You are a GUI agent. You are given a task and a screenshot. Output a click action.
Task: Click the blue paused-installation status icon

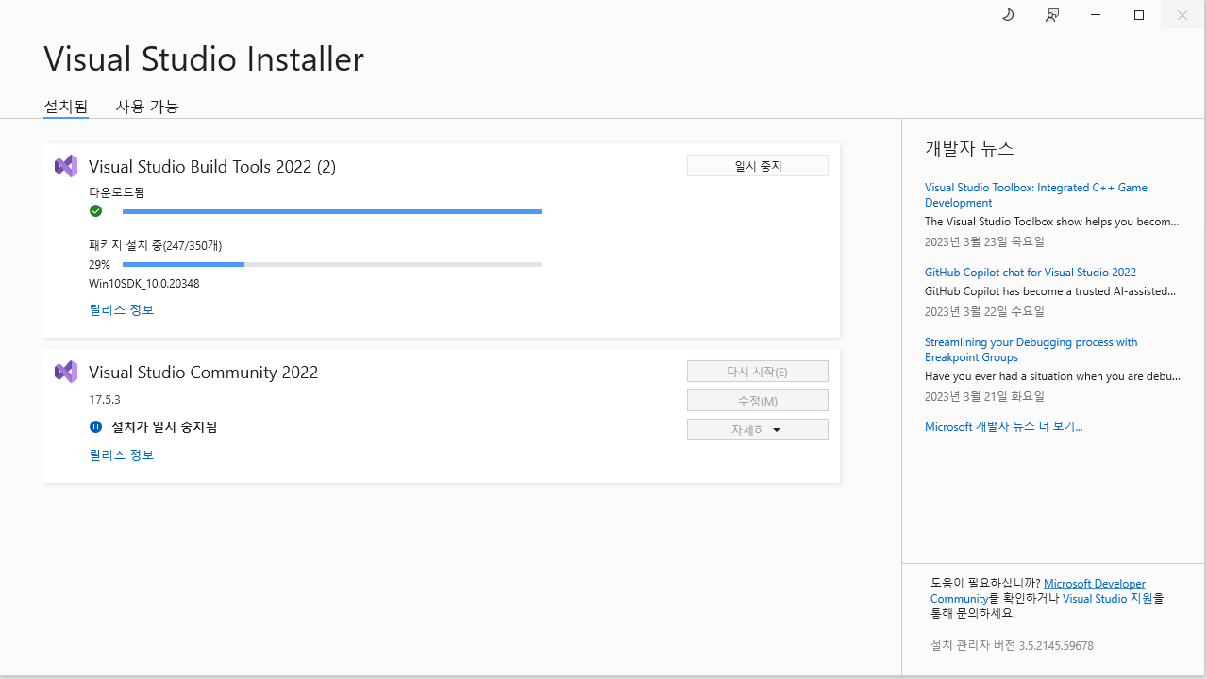tap(95, 426)
